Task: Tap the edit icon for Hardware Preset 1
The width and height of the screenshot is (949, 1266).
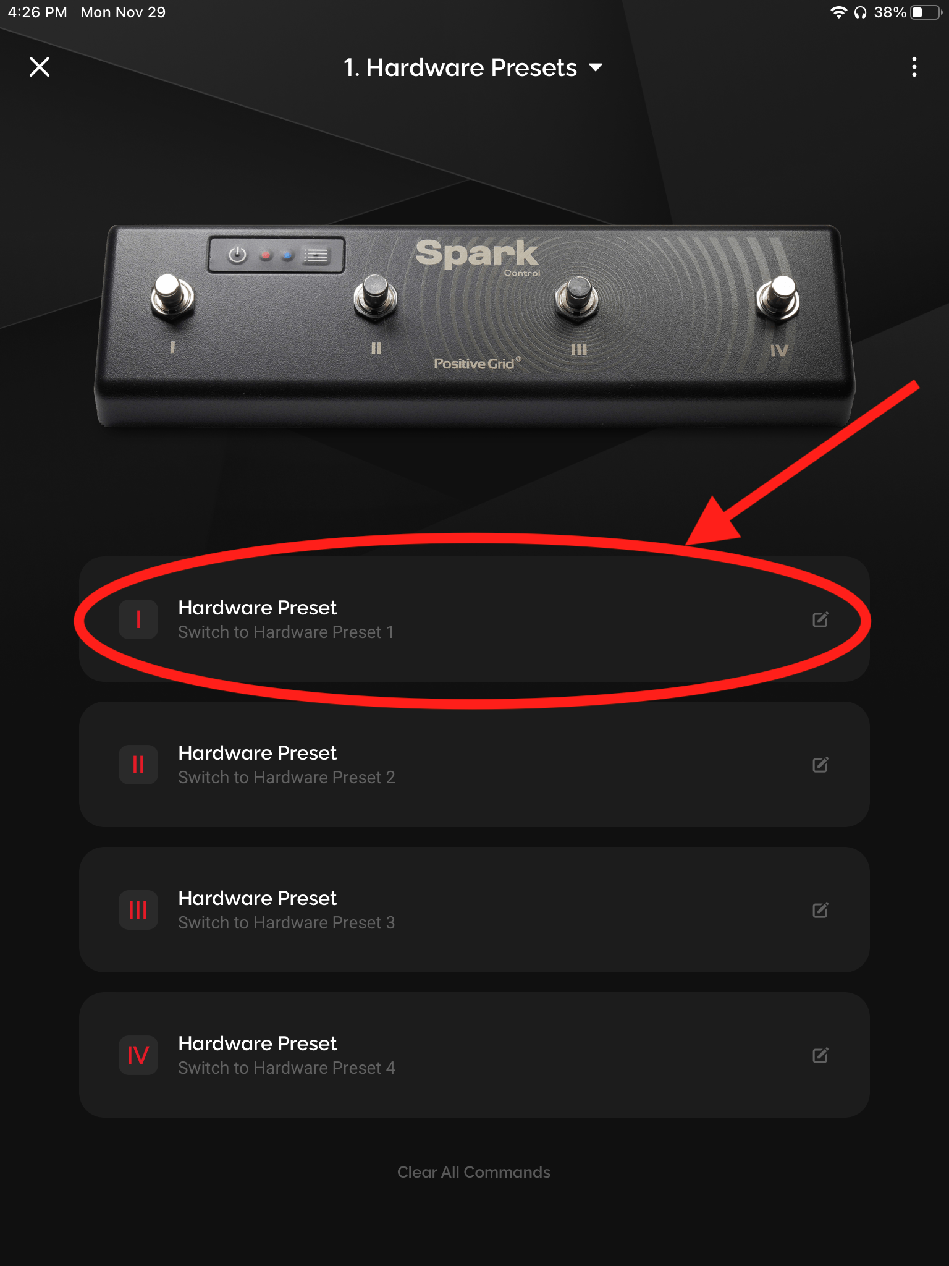Action: click(x=820, y=619)
